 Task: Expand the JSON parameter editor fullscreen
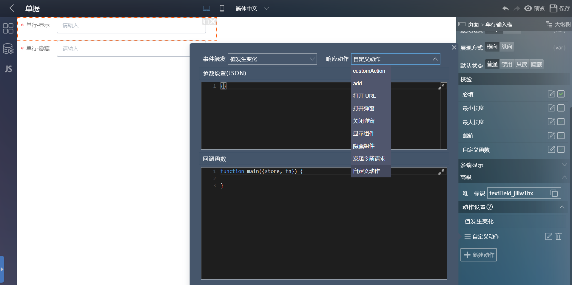[441, 87]
